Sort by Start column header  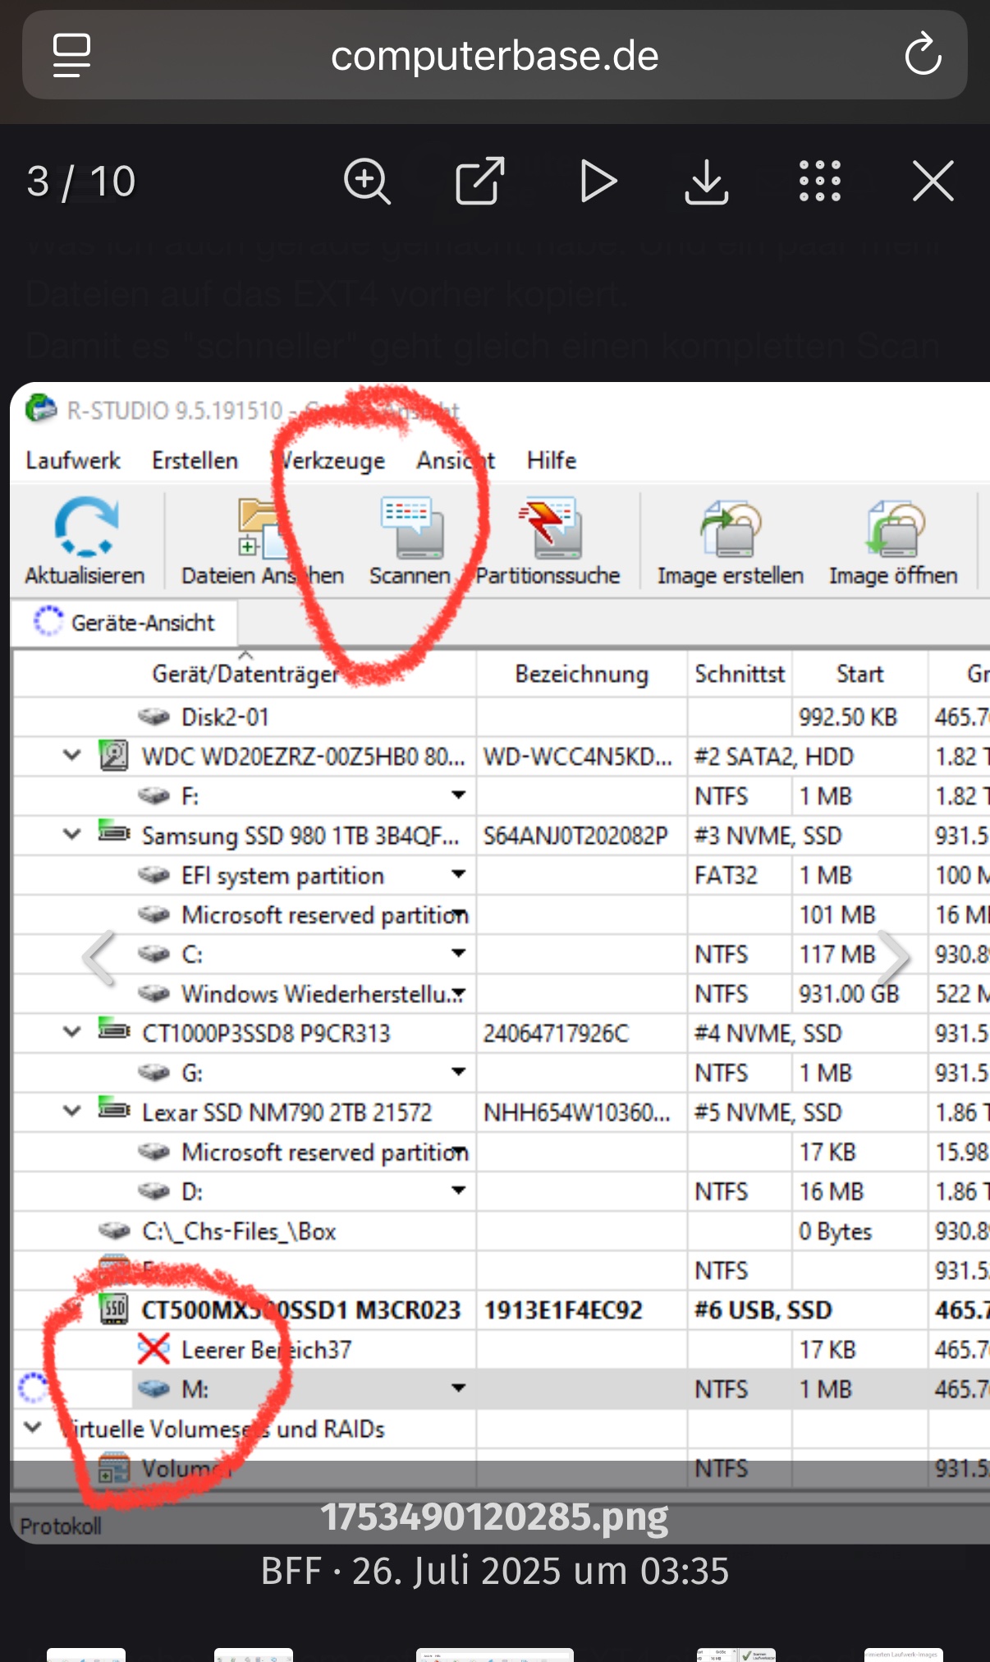(x=859, y=674)
